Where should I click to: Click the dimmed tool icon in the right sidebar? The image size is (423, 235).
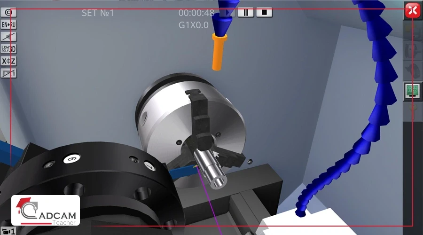[412, 70]
